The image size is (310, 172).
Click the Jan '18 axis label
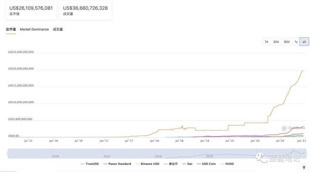point(154,141)
